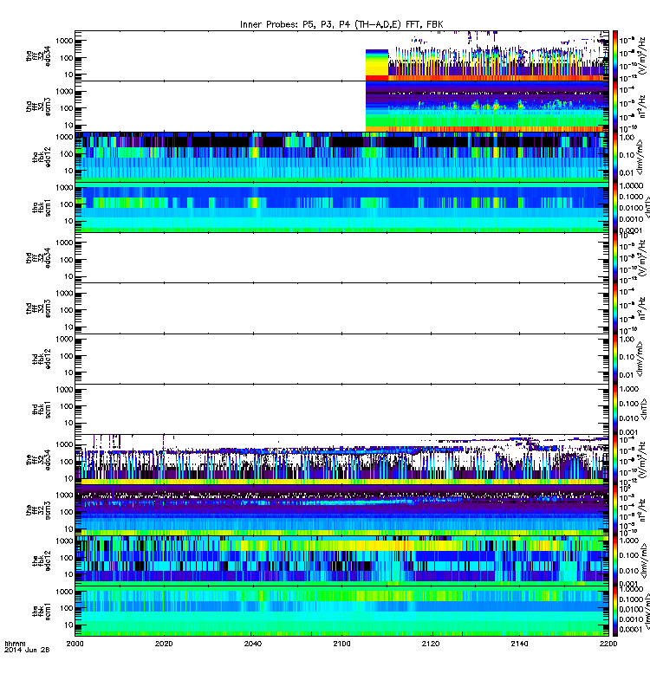Click the 'thd fbk scm1' panel label
The width and height of the screenshot is (650, 693).
[42, 409]
